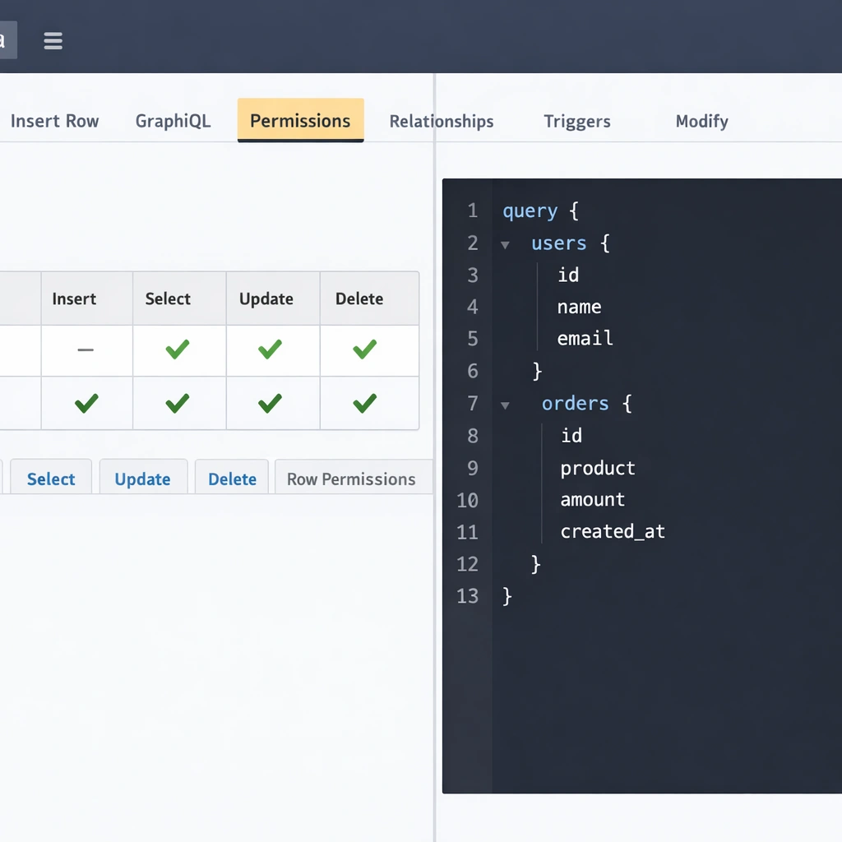Viewport: 842px width, 842px height.
Task: Toggle second row Delete permission checkmark
Action: point(364,403)
